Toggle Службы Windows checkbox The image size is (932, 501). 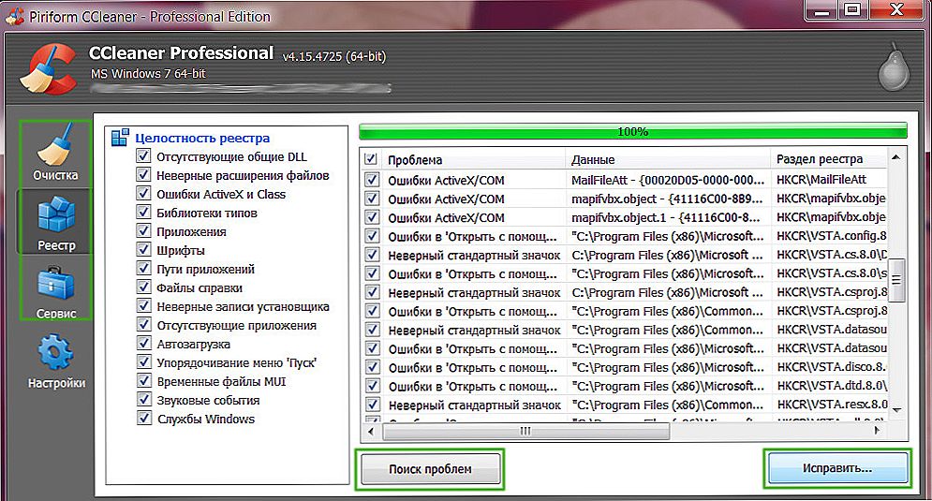pos(143,418)
